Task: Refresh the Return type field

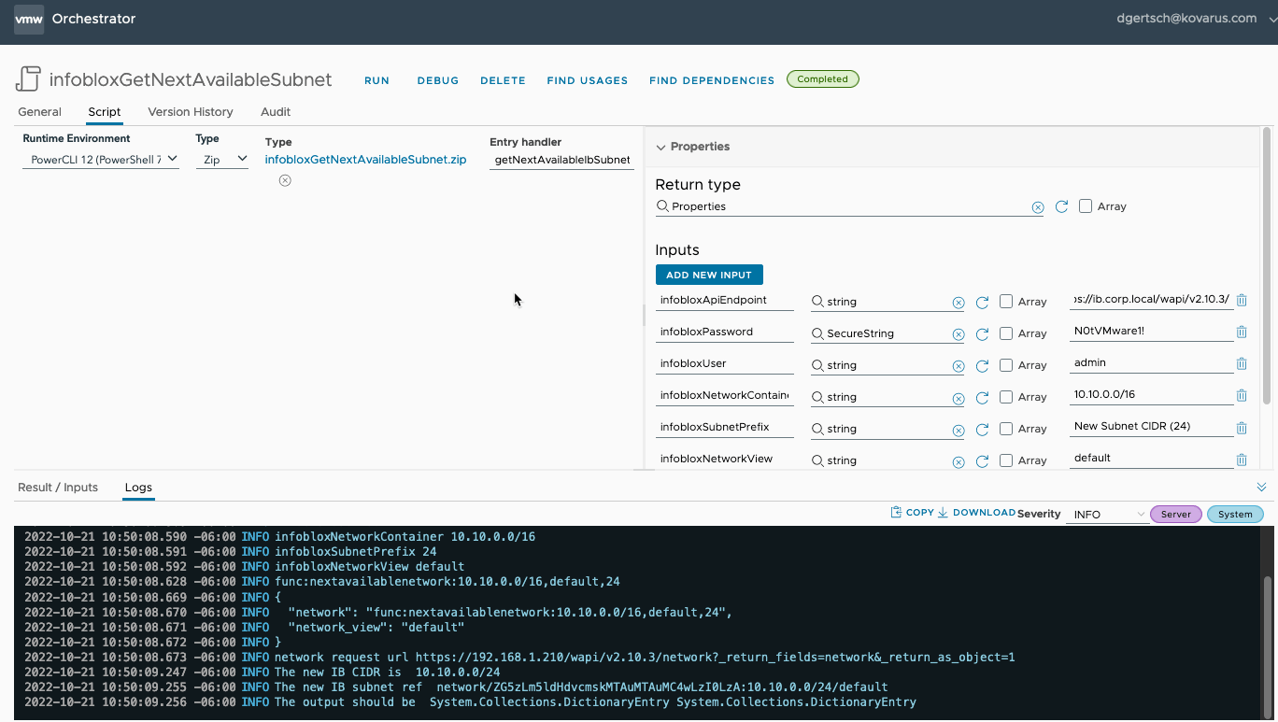Action: [x=1061, y=206]
